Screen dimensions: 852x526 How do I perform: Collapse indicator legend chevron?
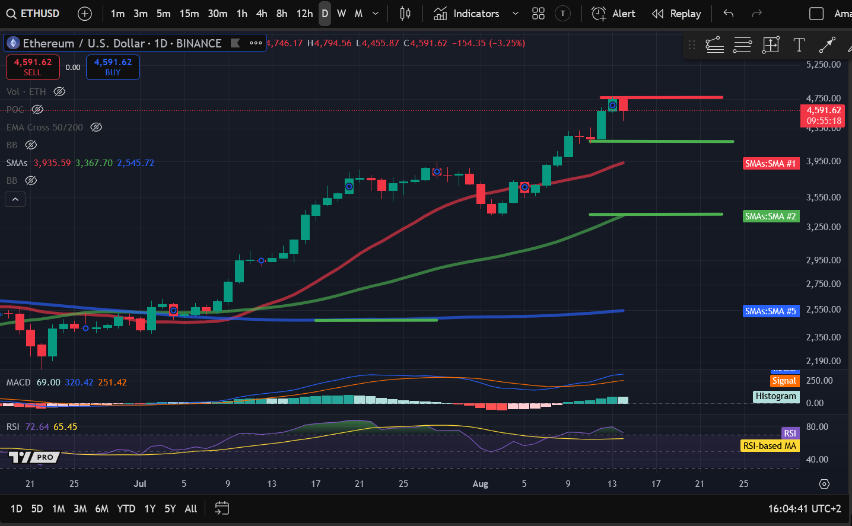(x=15, y=199)
